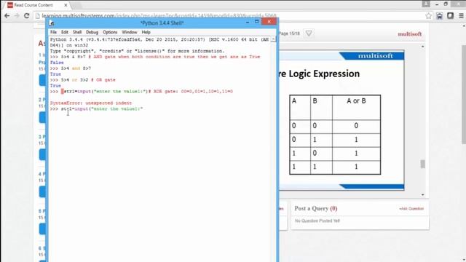Click the slide panel scrollbar thumb
Viewport: 466px width, 262px height.
[x=422, y=164]
